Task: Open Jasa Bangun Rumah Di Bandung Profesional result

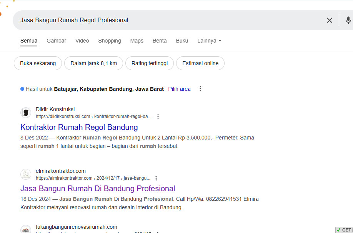Action: (x=98, y=189)
